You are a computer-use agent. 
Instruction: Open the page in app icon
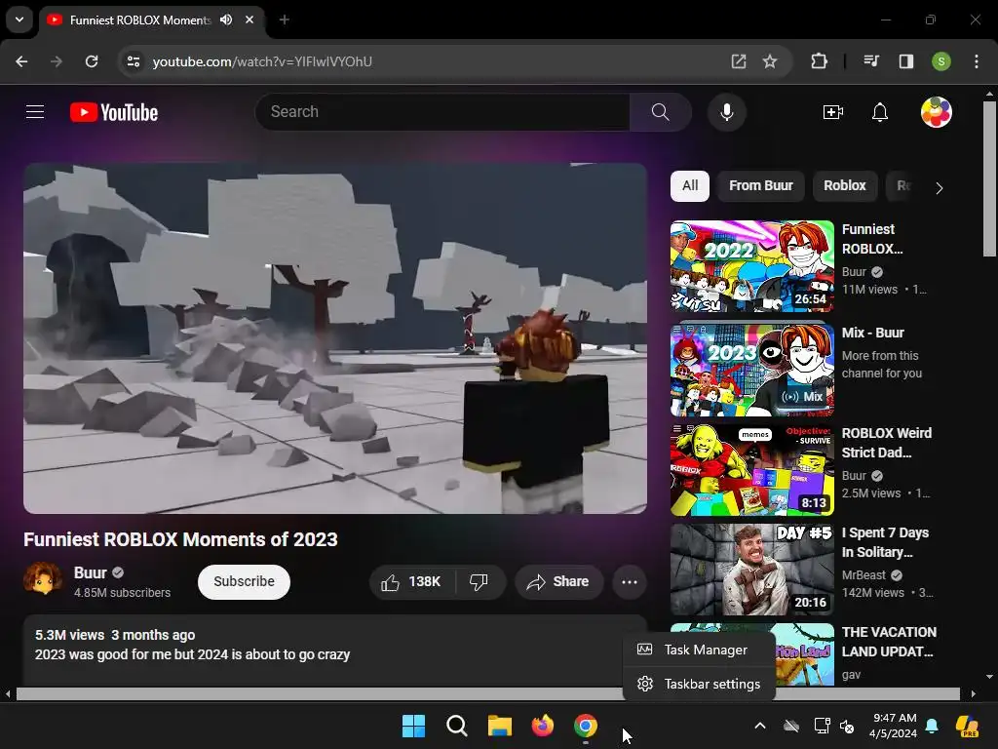[x=739, y=61]
